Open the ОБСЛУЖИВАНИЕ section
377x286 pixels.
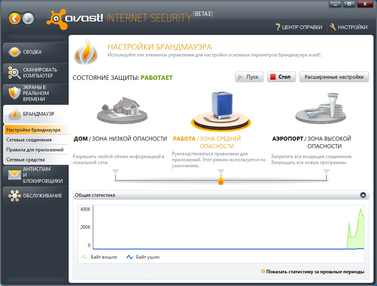click(x=36, y=196)
